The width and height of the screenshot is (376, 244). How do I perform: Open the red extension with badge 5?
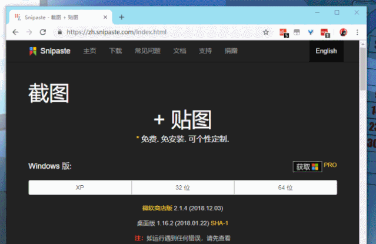tap(284, 33)
